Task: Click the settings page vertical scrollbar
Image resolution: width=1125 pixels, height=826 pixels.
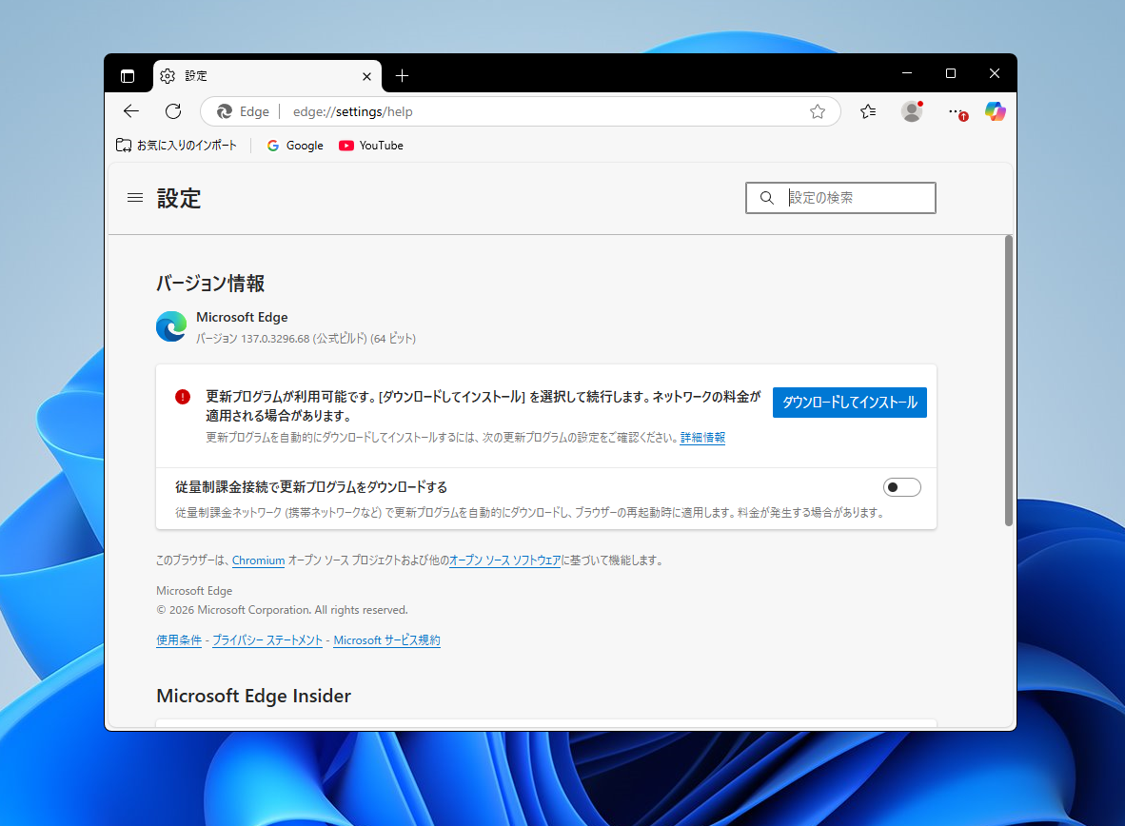Action: 1008,381
